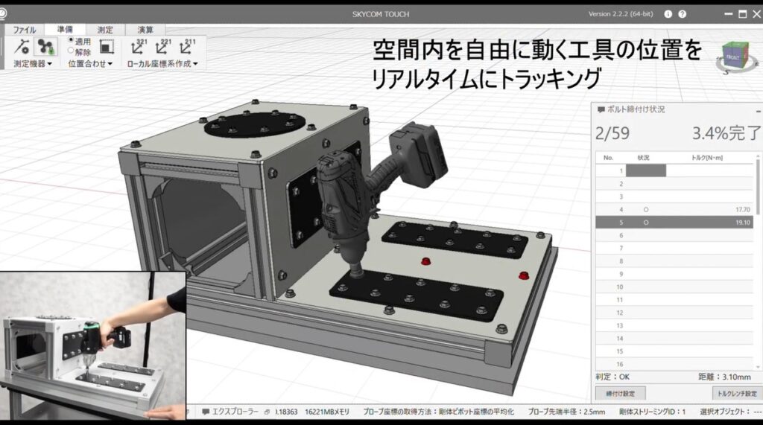Screen dimensions: 763x425
Task: Select the probe measuring device icon
Action: (22, 47)
